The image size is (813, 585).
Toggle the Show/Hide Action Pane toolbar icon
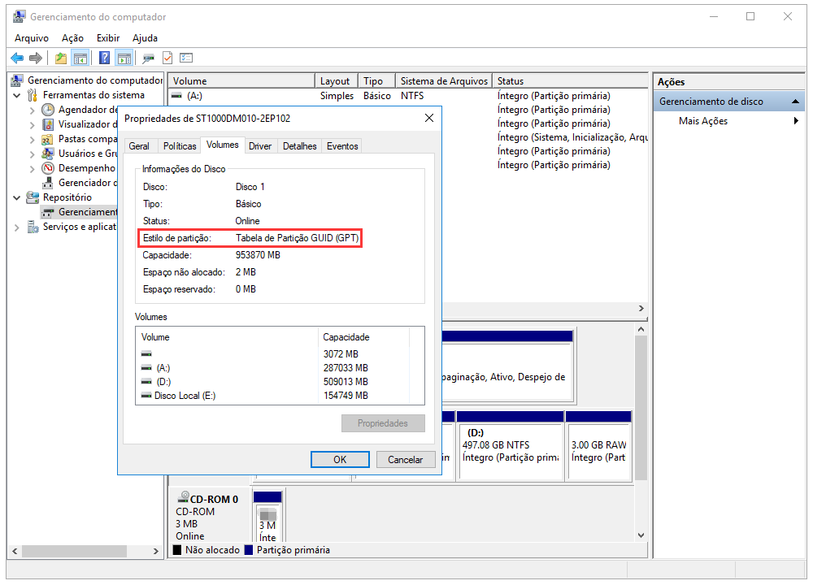tap(124, 58)
